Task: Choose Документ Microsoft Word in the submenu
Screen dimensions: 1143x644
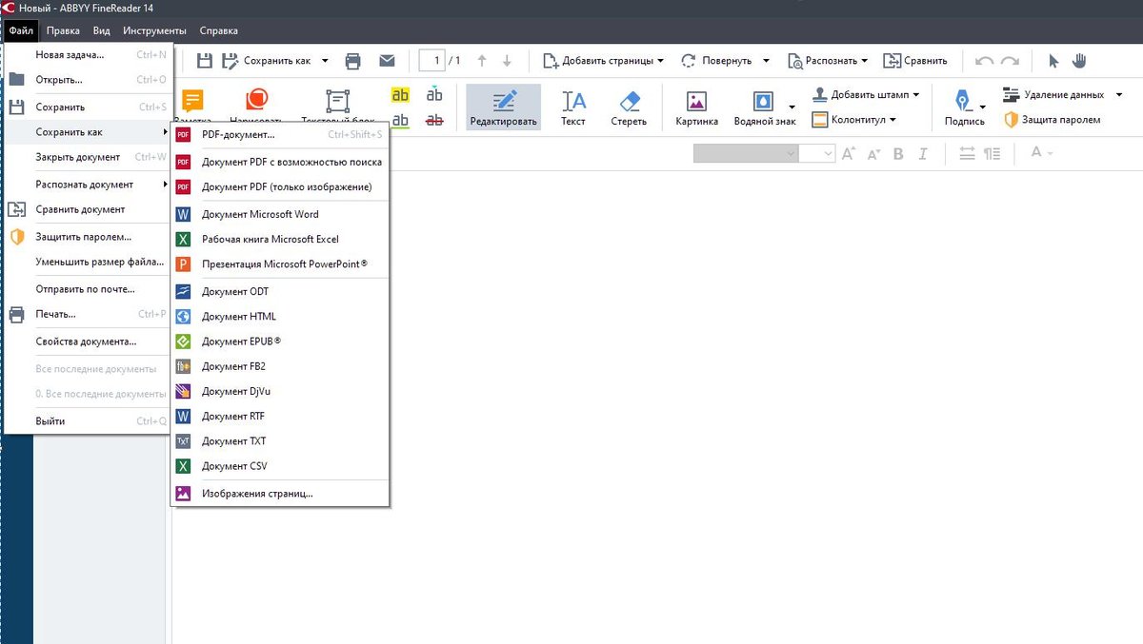Action: pyautogui.click(x=260, y=214)
